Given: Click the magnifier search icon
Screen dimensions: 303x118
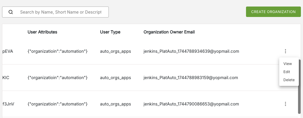Looking at the screenshot, I should (x=11, y=12).
